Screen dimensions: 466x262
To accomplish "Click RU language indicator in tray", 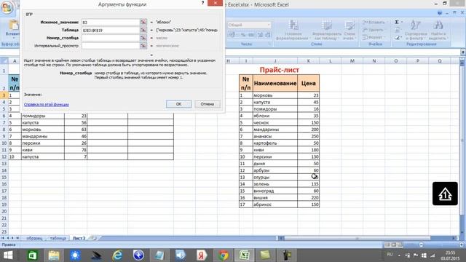I will 390,255.
